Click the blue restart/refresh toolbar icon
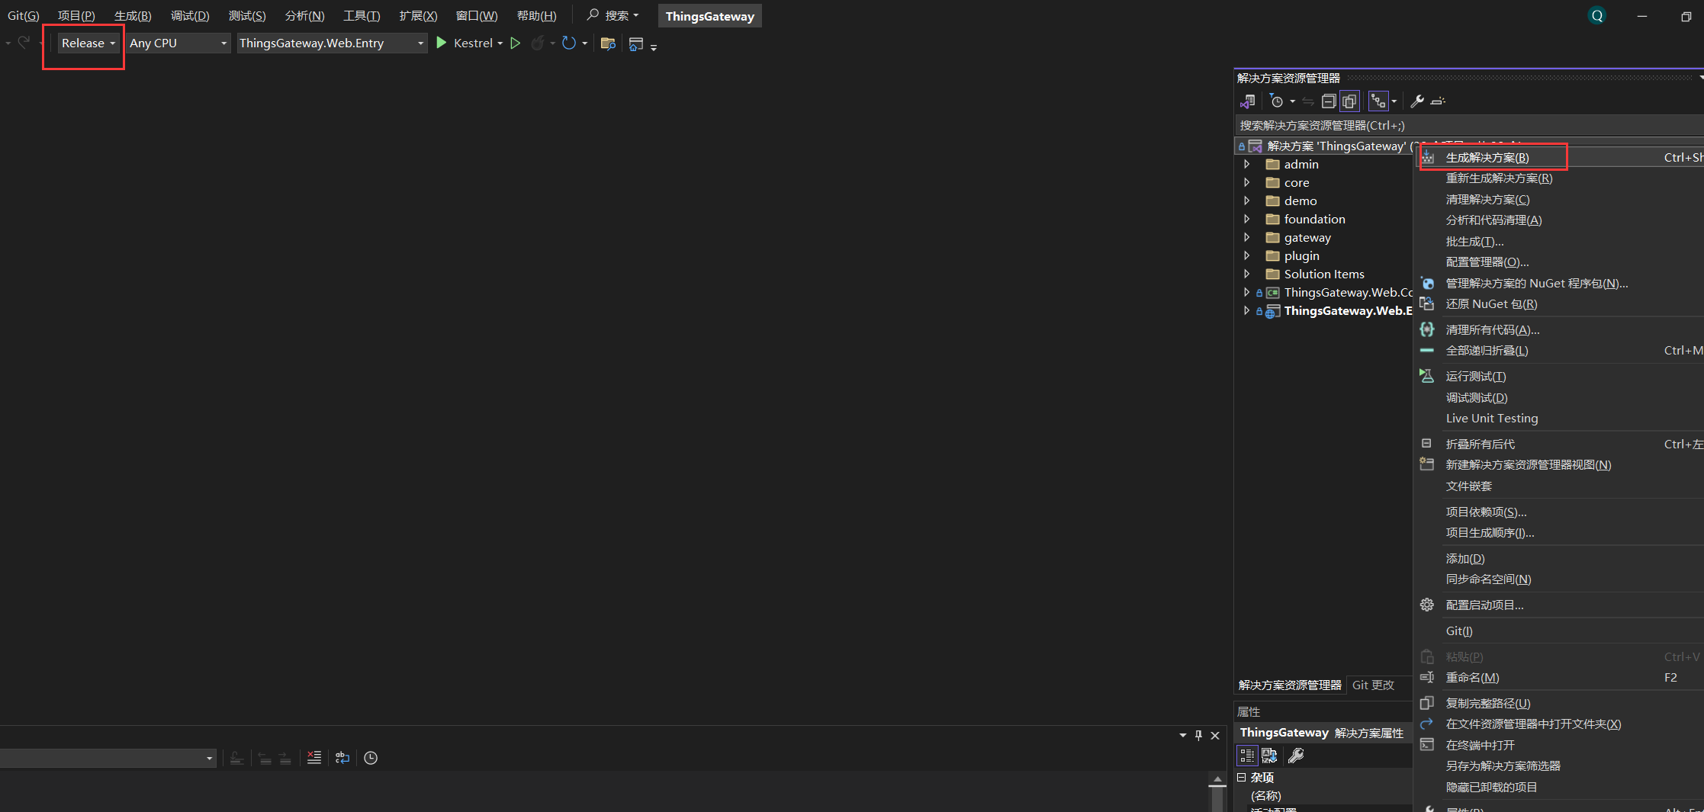1704x812 pixels. (568, 43)
